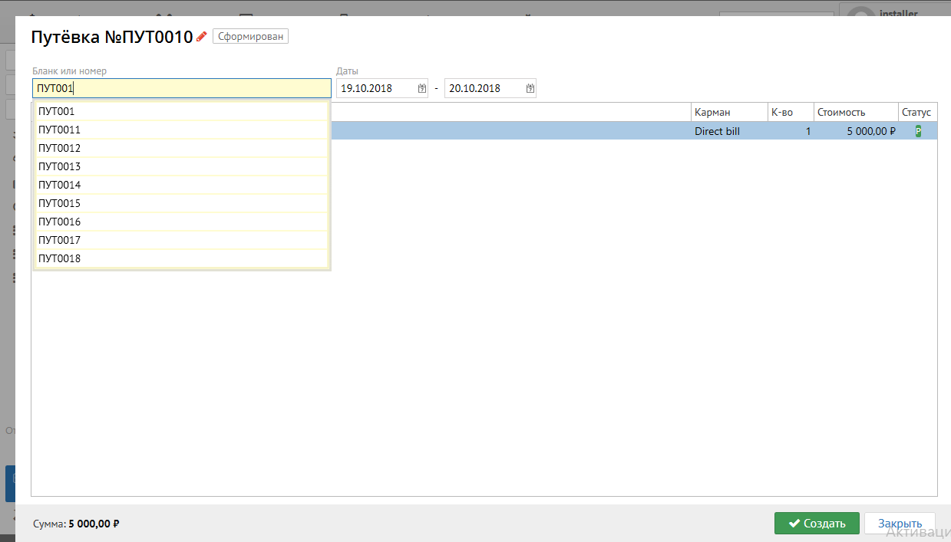Click the Статус column header
The width and height of the screenshot is (951, 542).
coord(917,112)
